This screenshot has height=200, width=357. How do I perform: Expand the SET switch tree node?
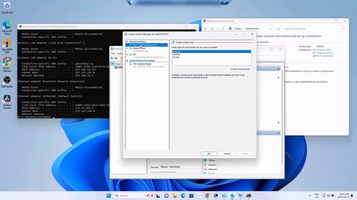click(x=127, y=54)
